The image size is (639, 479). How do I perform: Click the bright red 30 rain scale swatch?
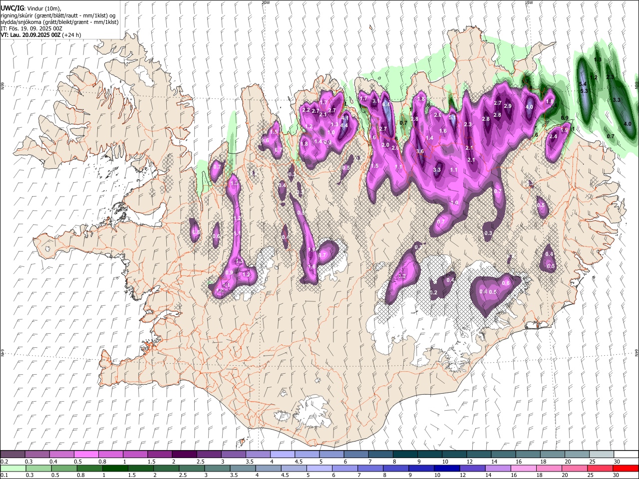(625, 468)
